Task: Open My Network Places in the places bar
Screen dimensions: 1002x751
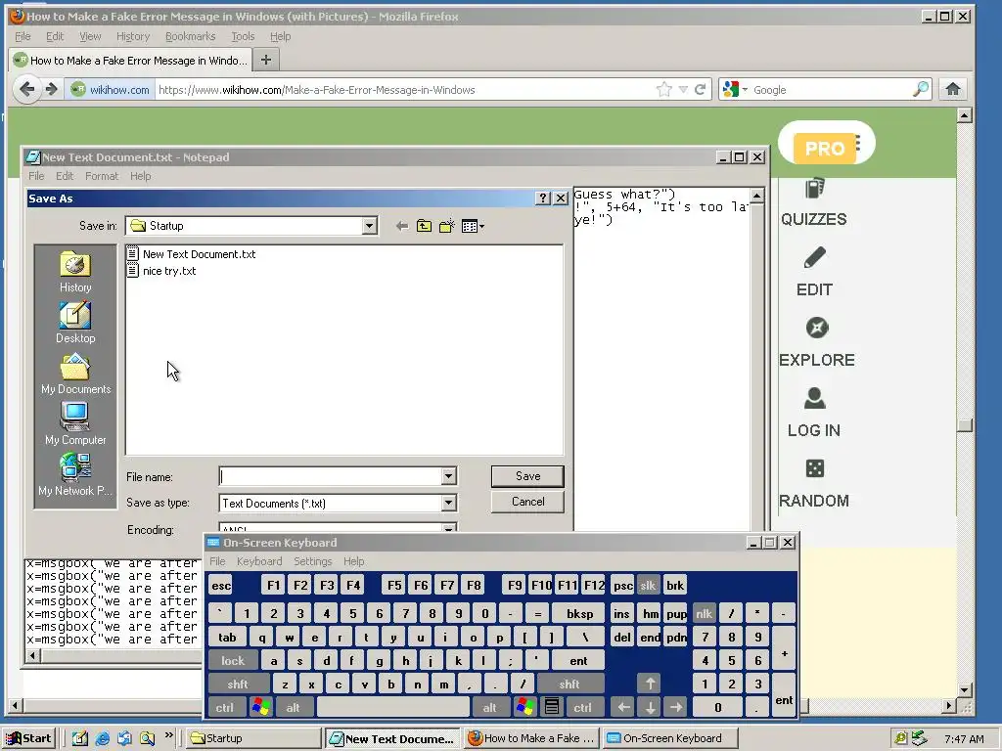Action: tap(75, 474)
